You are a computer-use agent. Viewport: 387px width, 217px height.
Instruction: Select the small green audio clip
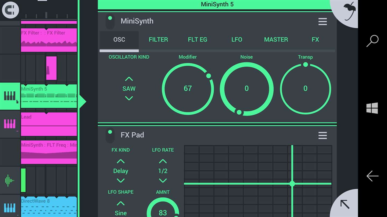click(23, 180)
